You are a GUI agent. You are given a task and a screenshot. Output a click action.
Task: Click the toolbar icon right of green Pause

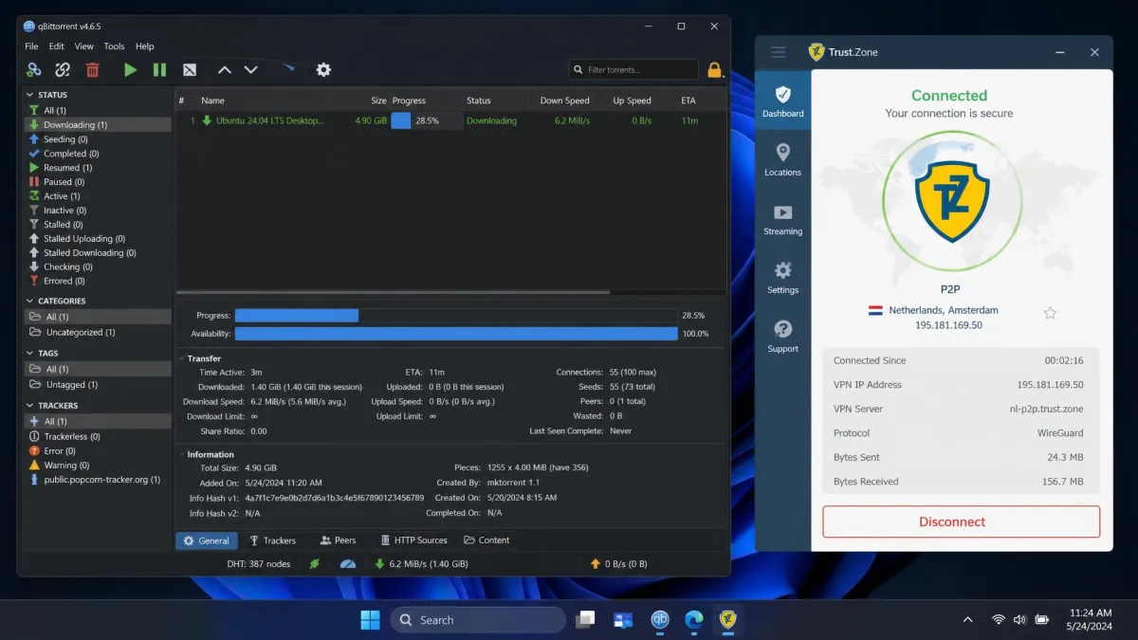190,69
